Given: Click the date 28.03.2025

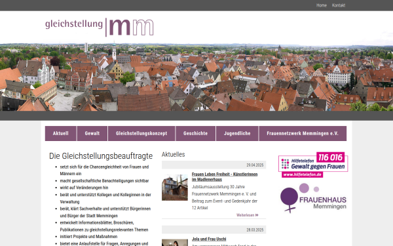Looking at the screenshot, I should [x=255, y=230].
